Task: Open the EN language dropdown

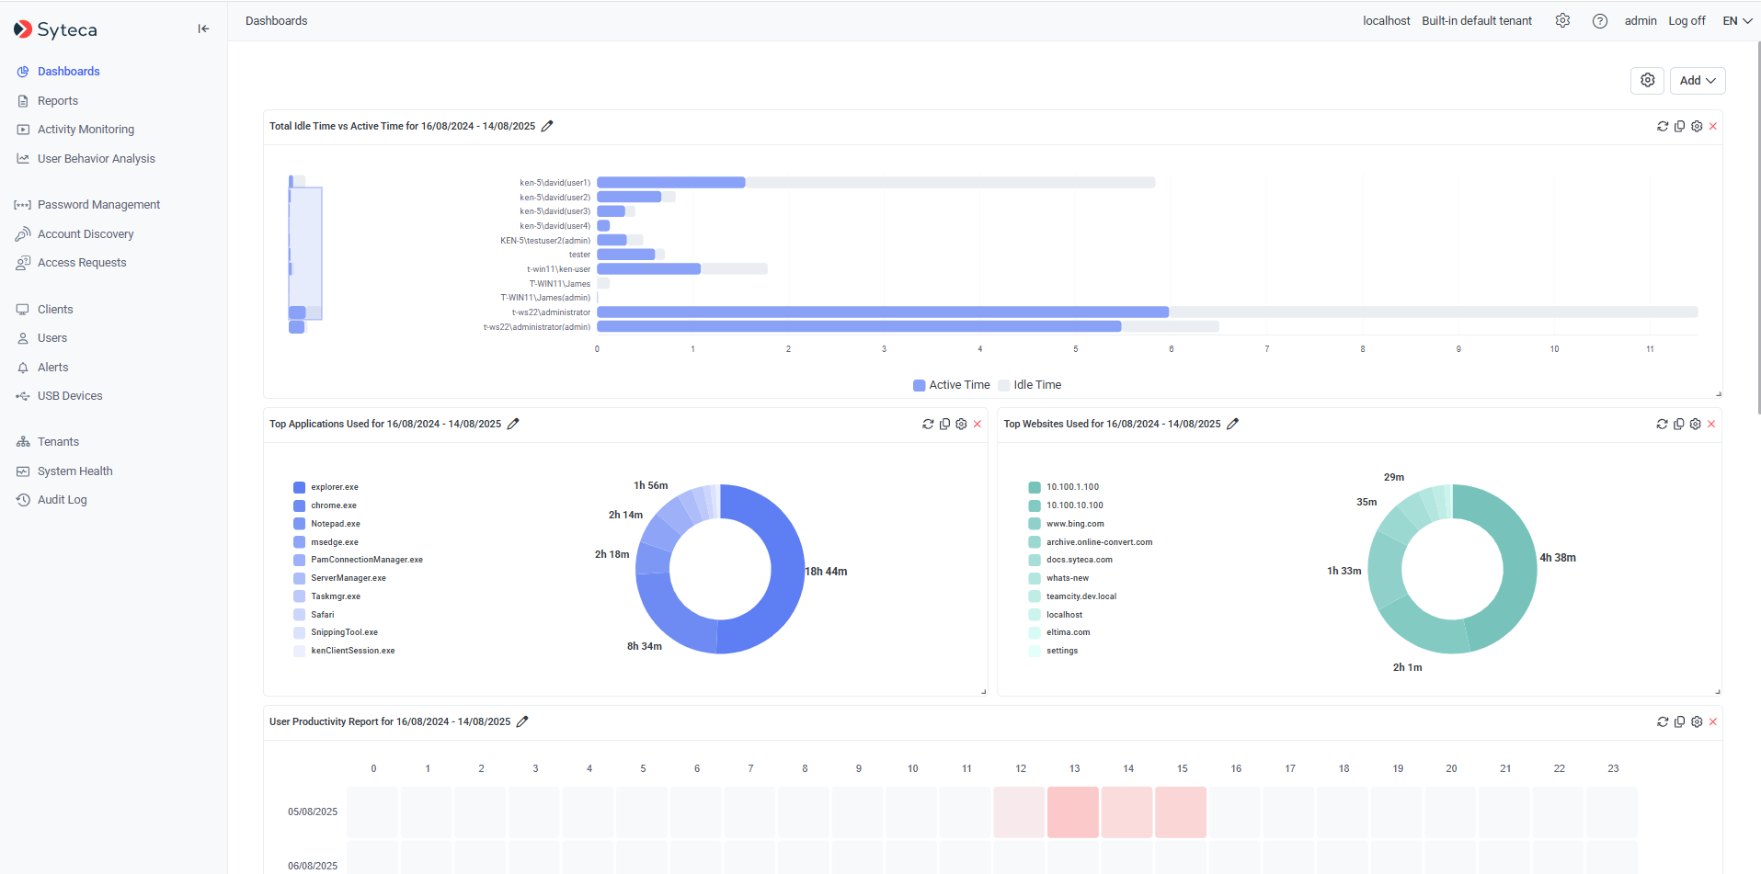Action: click(x=1737, y=21)
